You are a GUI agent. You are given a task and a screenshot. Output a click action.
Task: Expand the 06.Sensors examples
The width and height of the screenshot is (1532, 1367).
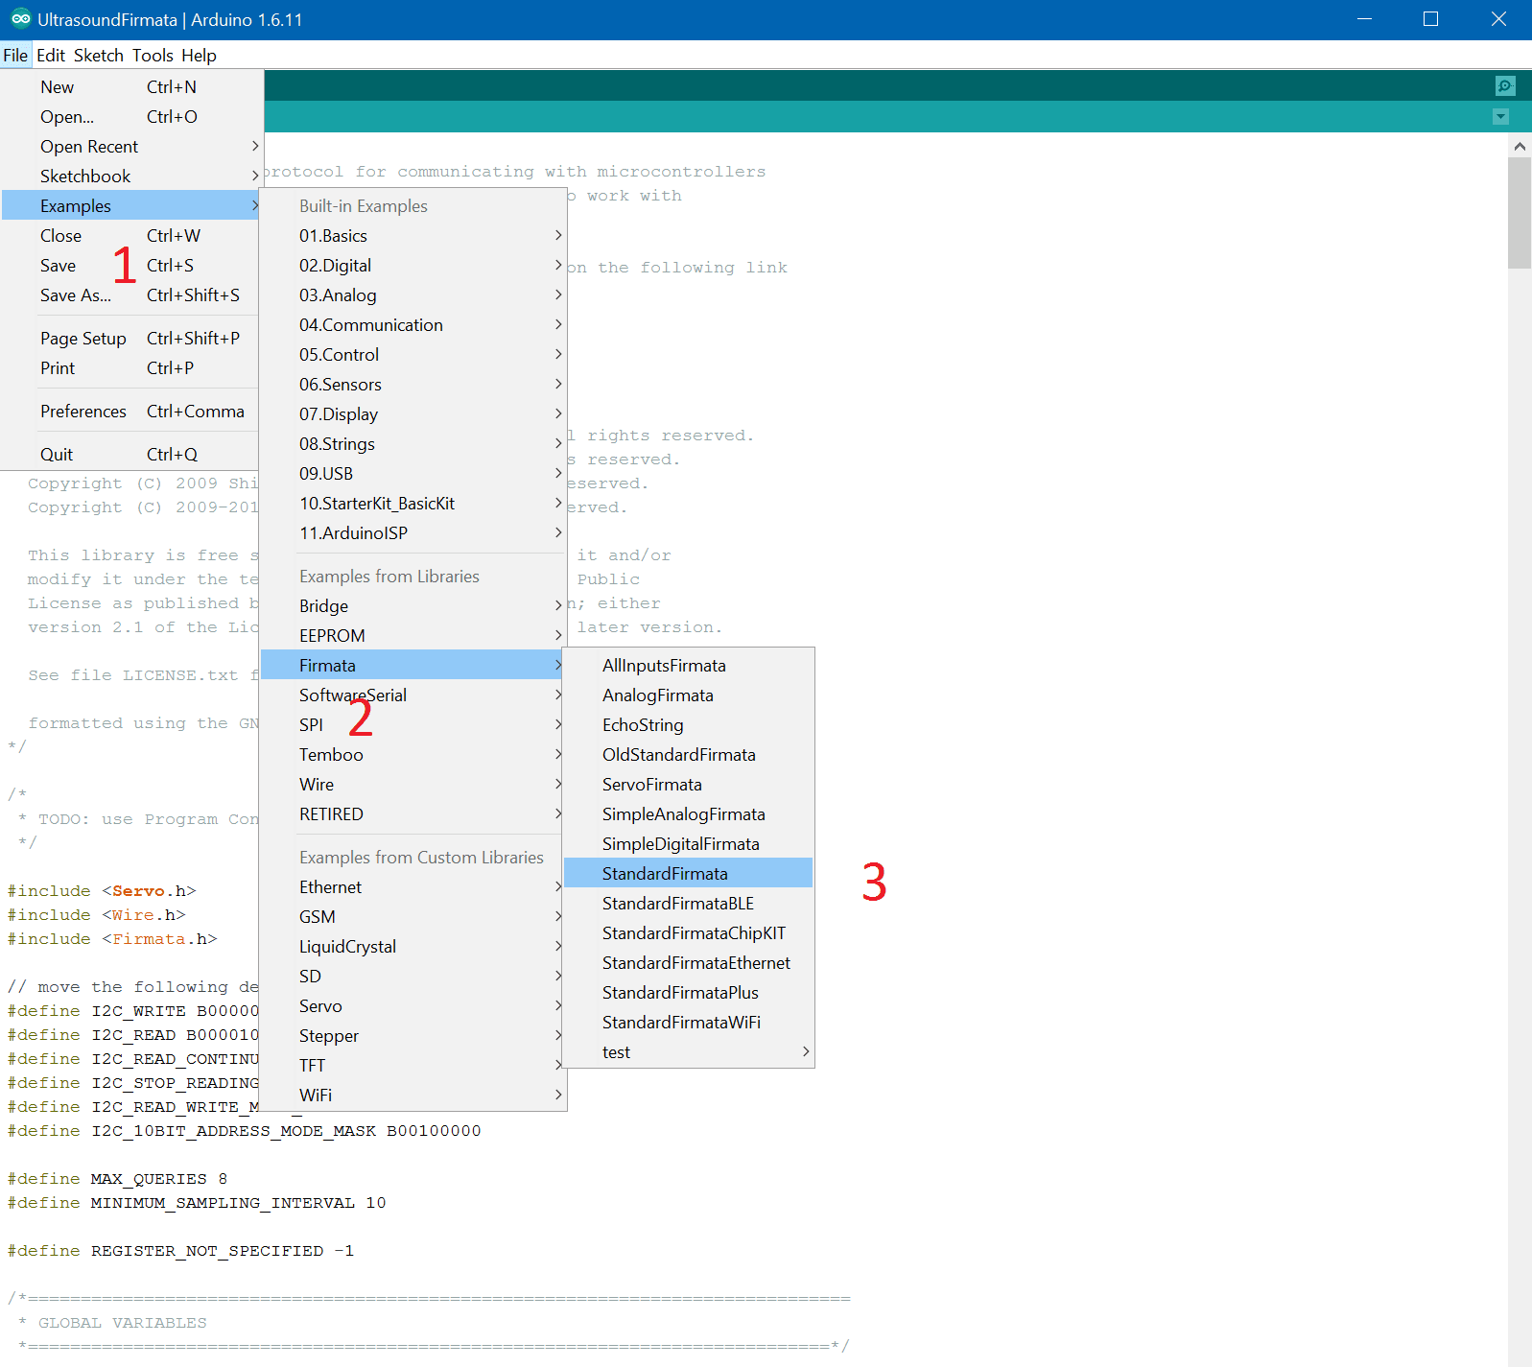click(x=413, y=385)
